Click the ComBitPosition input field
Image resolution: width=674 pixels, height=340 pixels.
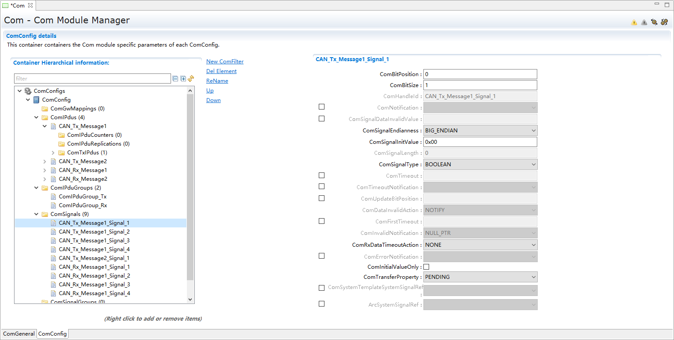[x=480, y=74]
